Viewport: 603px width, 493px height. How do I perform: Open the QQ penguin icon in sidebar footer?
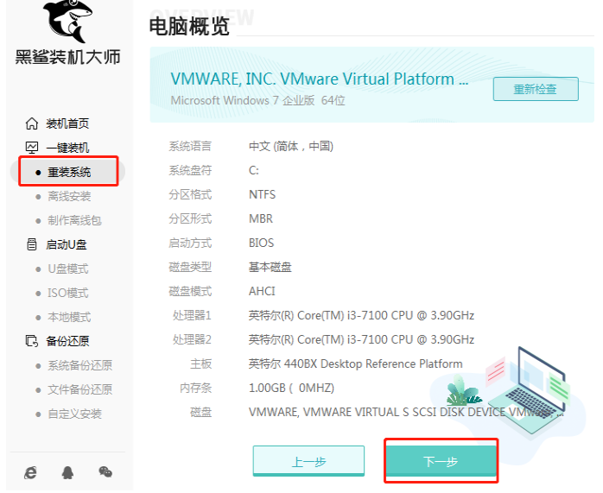point(67,471)
